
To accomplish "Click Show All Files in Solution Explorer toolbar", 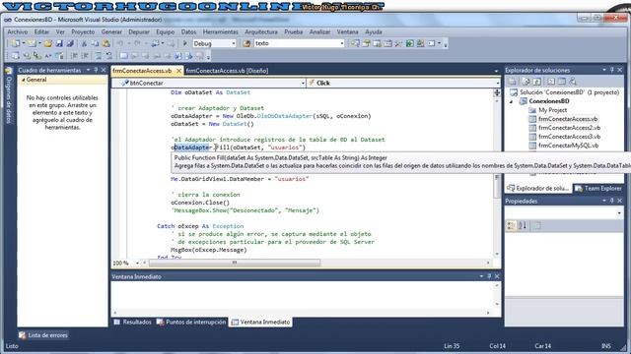I will [526, 82].
